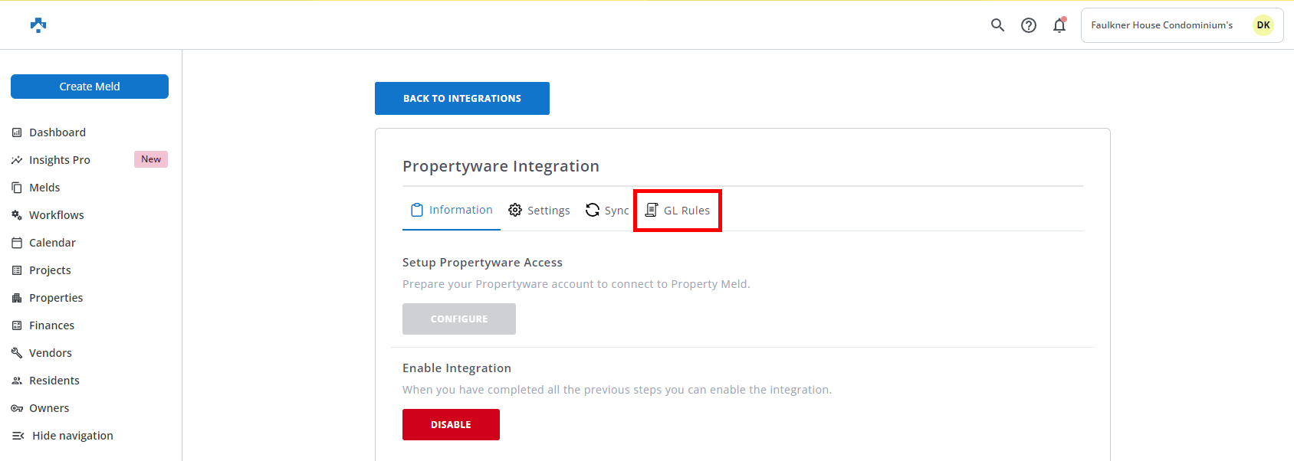Image resolution: width=1294 pixels, height=461 pixels.
Task: Click the Property Meld logo icon
Action: pos(38,25)
